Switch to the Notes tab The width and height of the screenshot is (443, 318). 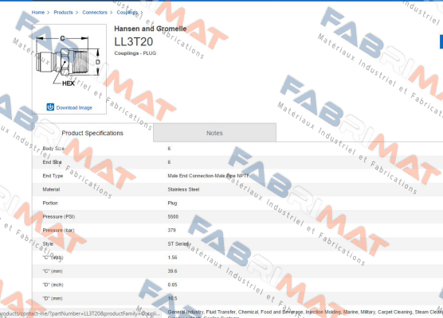[214, 133]
